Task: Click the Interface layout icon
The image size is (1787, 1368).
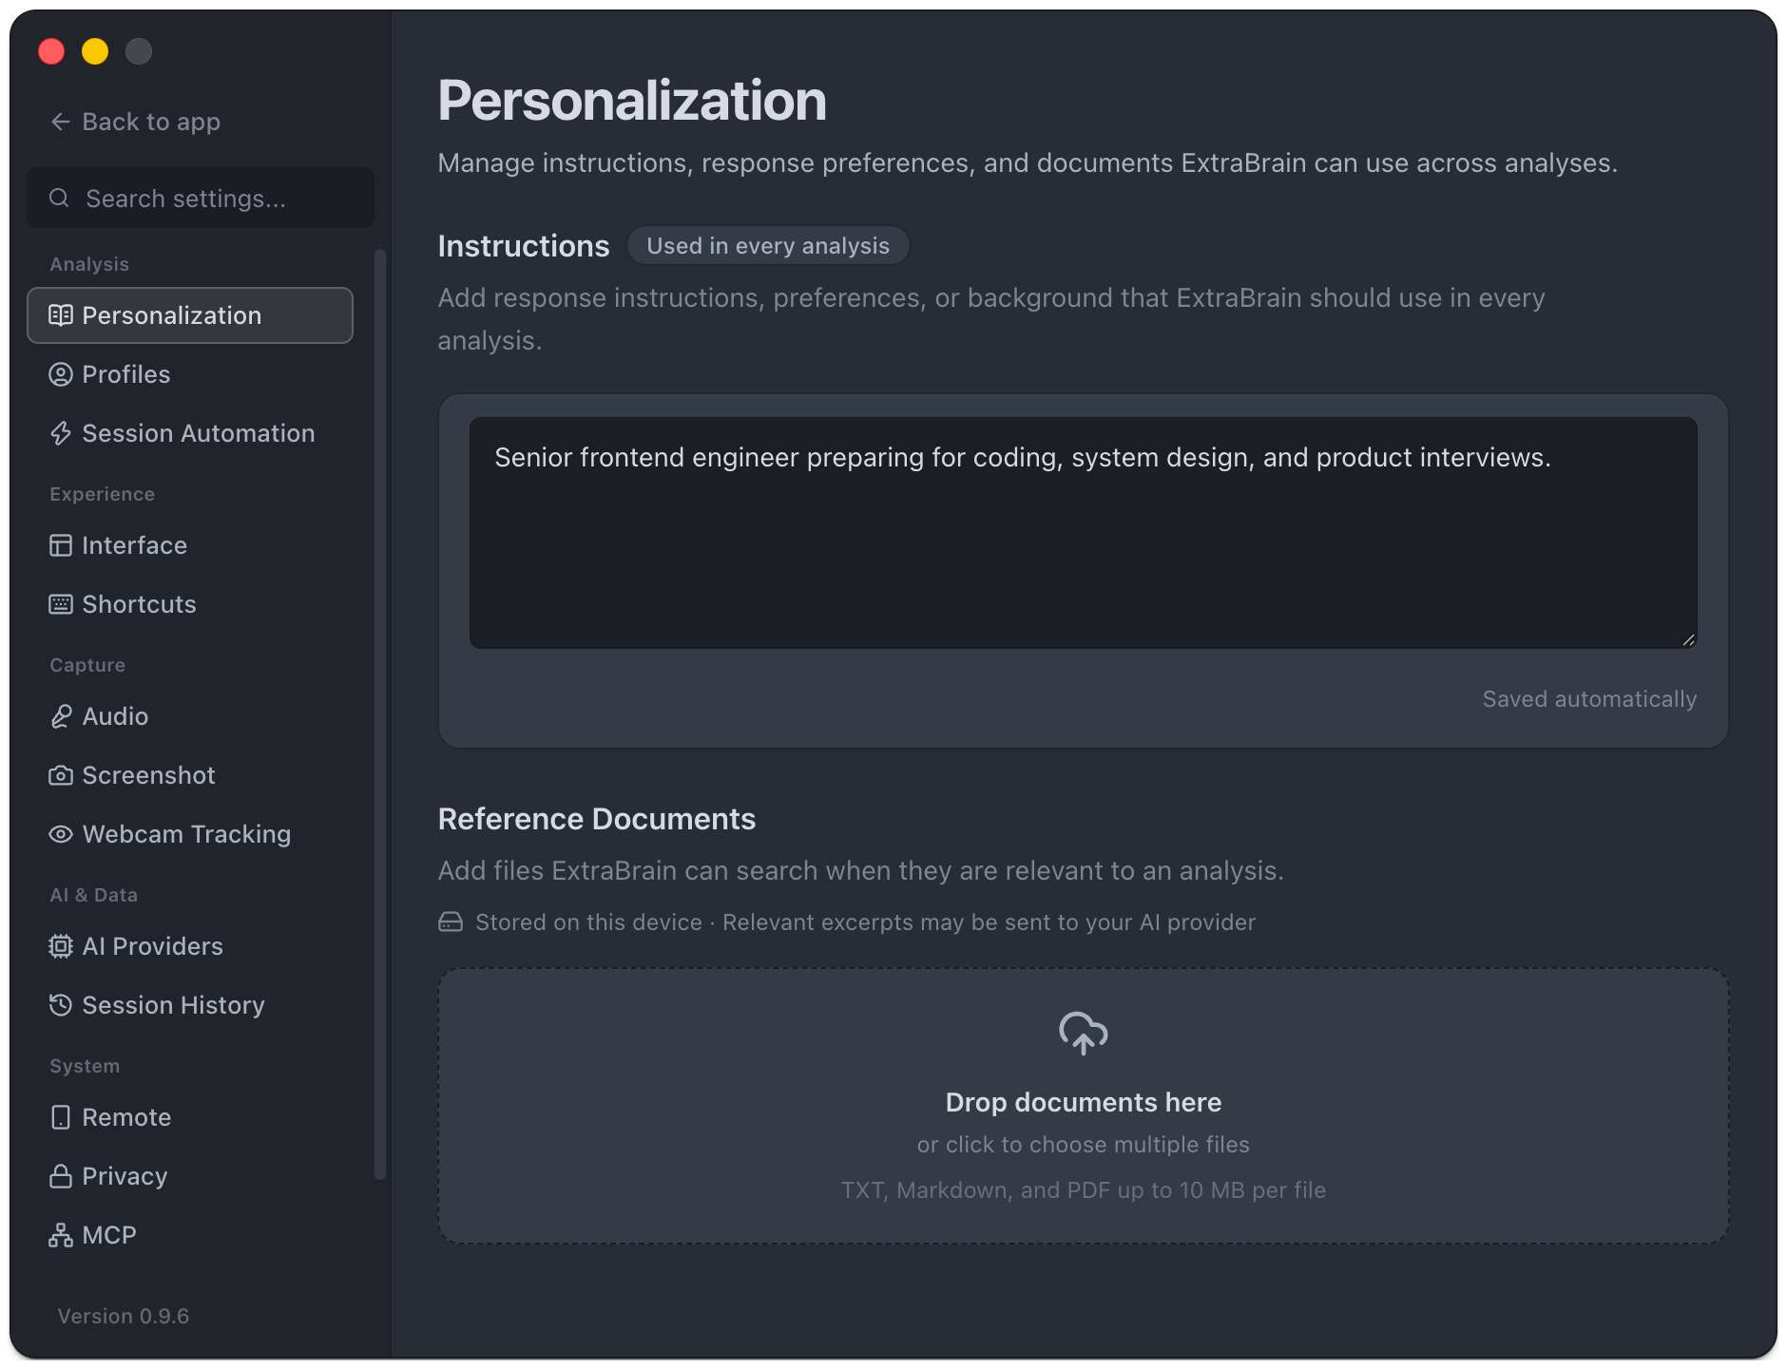Action: coord(61,545)
